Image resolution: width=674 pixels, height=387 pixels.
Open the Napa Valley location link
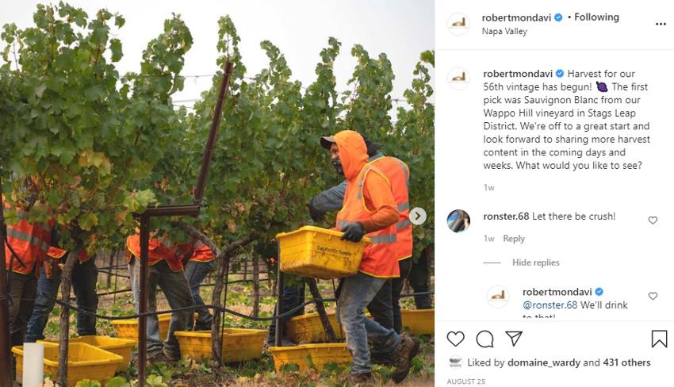504,32
